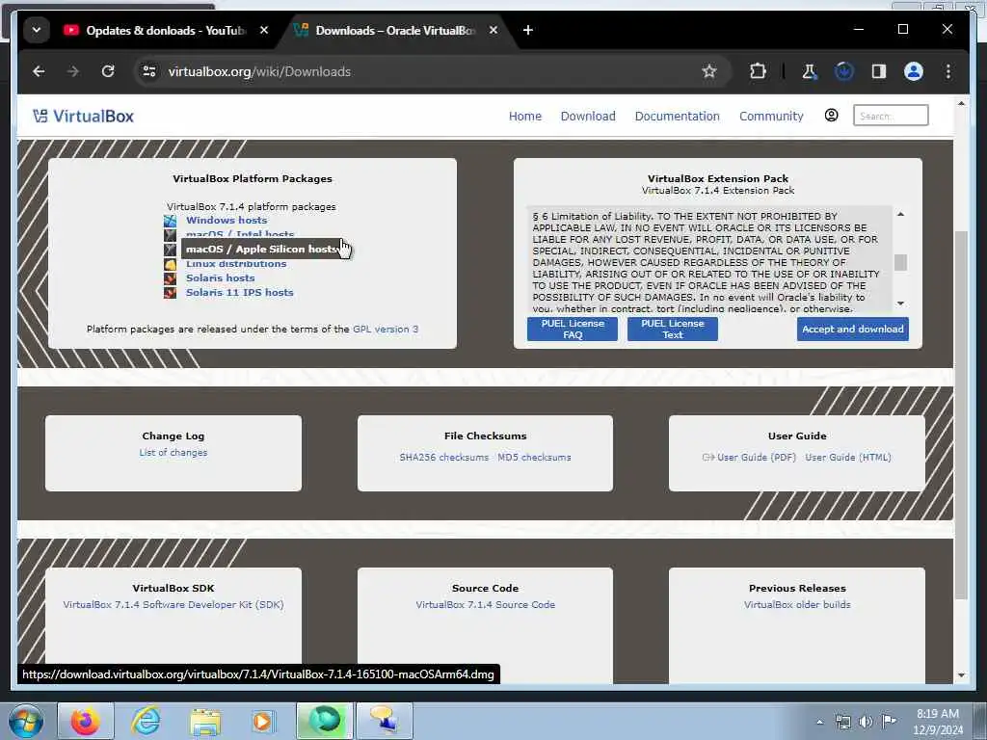
Task: Open the User Guide (HTML) link
Action: (848, 458)
